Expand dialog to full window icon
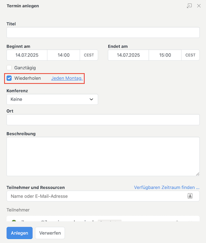Screen dimensions: 206x243 click(x=189, y=6)
